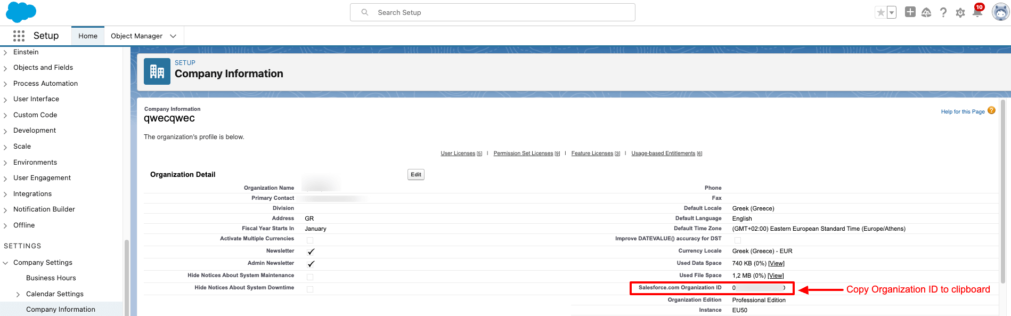Expand the Notification Builder tree item

(5, 209)
